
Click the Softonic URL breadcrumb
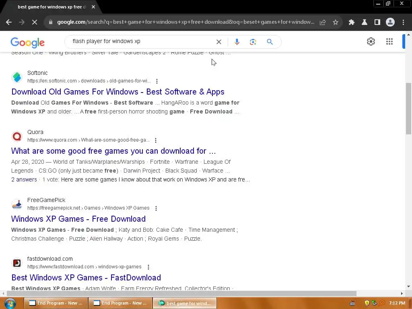point(89,81)
